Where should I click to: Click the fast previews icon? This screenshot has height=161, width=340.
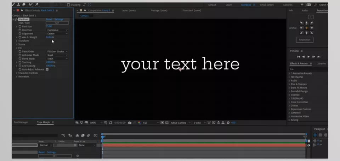coord(214,123)
